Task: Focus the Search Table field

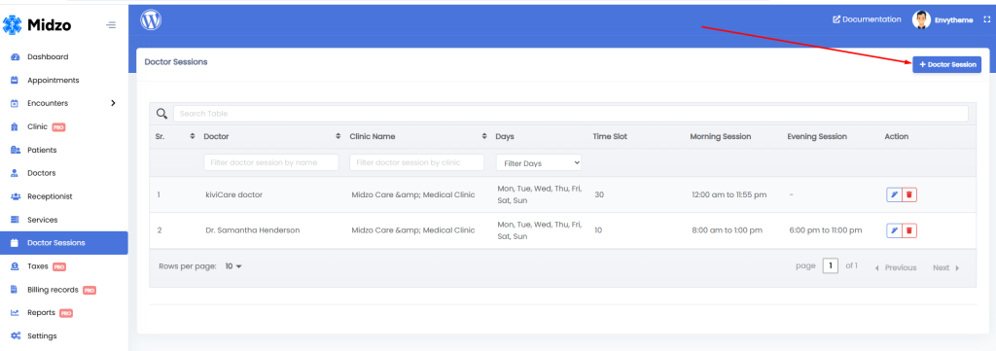Action: click(x=570, y=114)
